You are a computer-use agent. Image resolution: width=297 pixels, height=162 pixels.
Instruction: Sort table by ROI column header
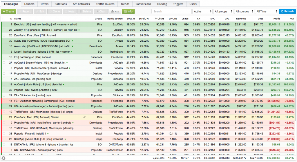(x=292, y=19)
